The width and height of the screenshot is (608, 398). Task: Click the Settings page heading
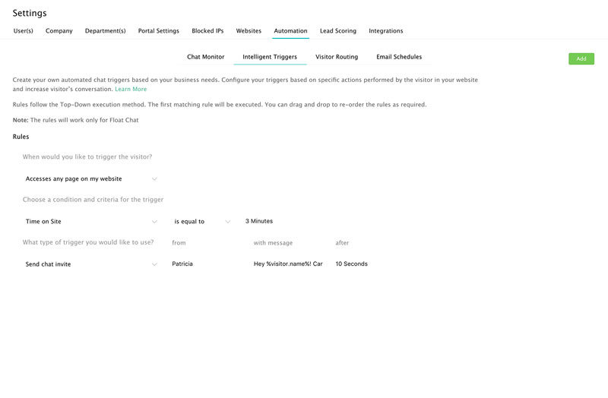[30, 13]
